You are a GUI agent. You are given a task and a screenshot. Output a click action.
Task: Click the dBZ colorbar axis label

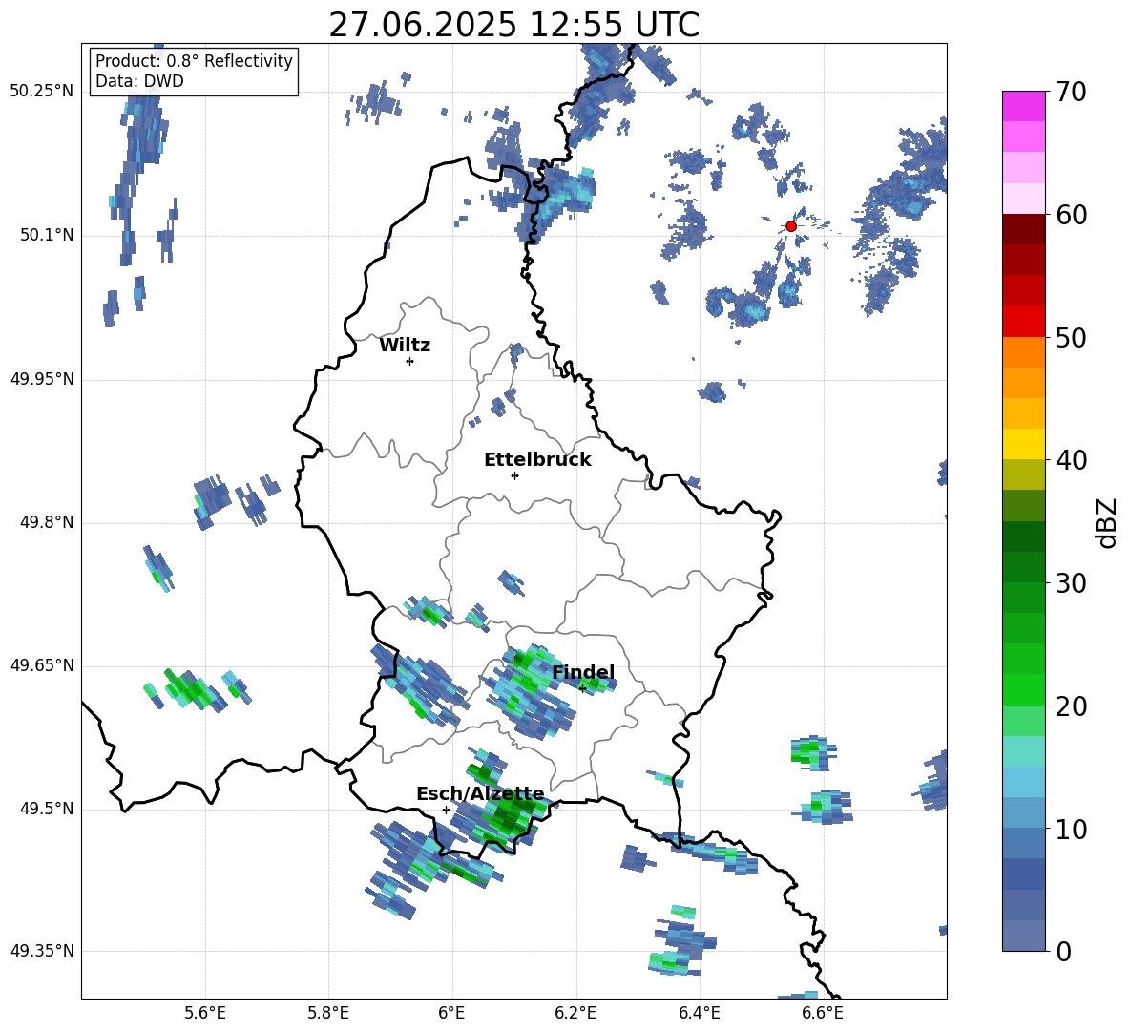pos(1107,522)
